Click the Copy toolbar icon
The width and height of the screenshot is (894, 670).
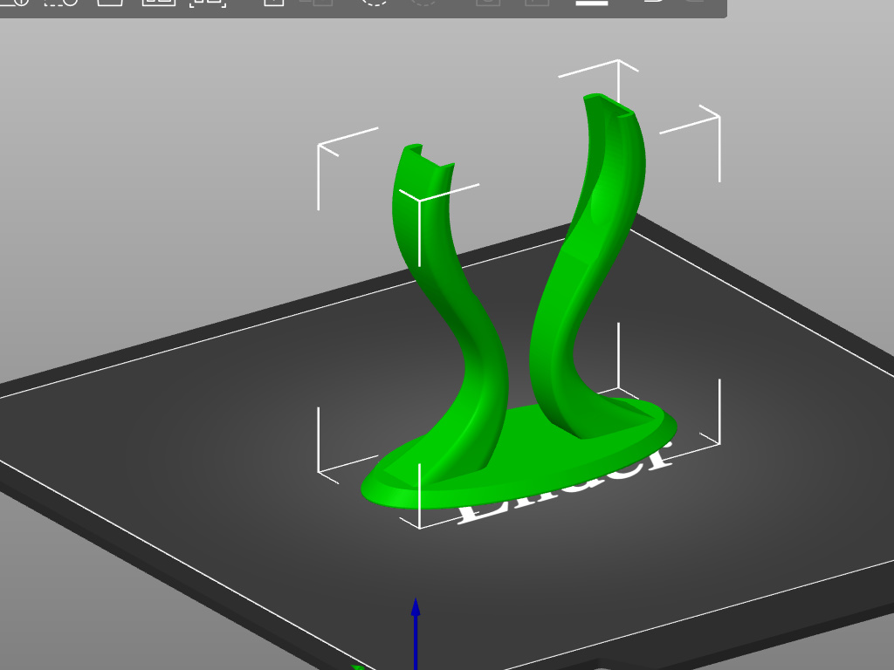point(273,1)
